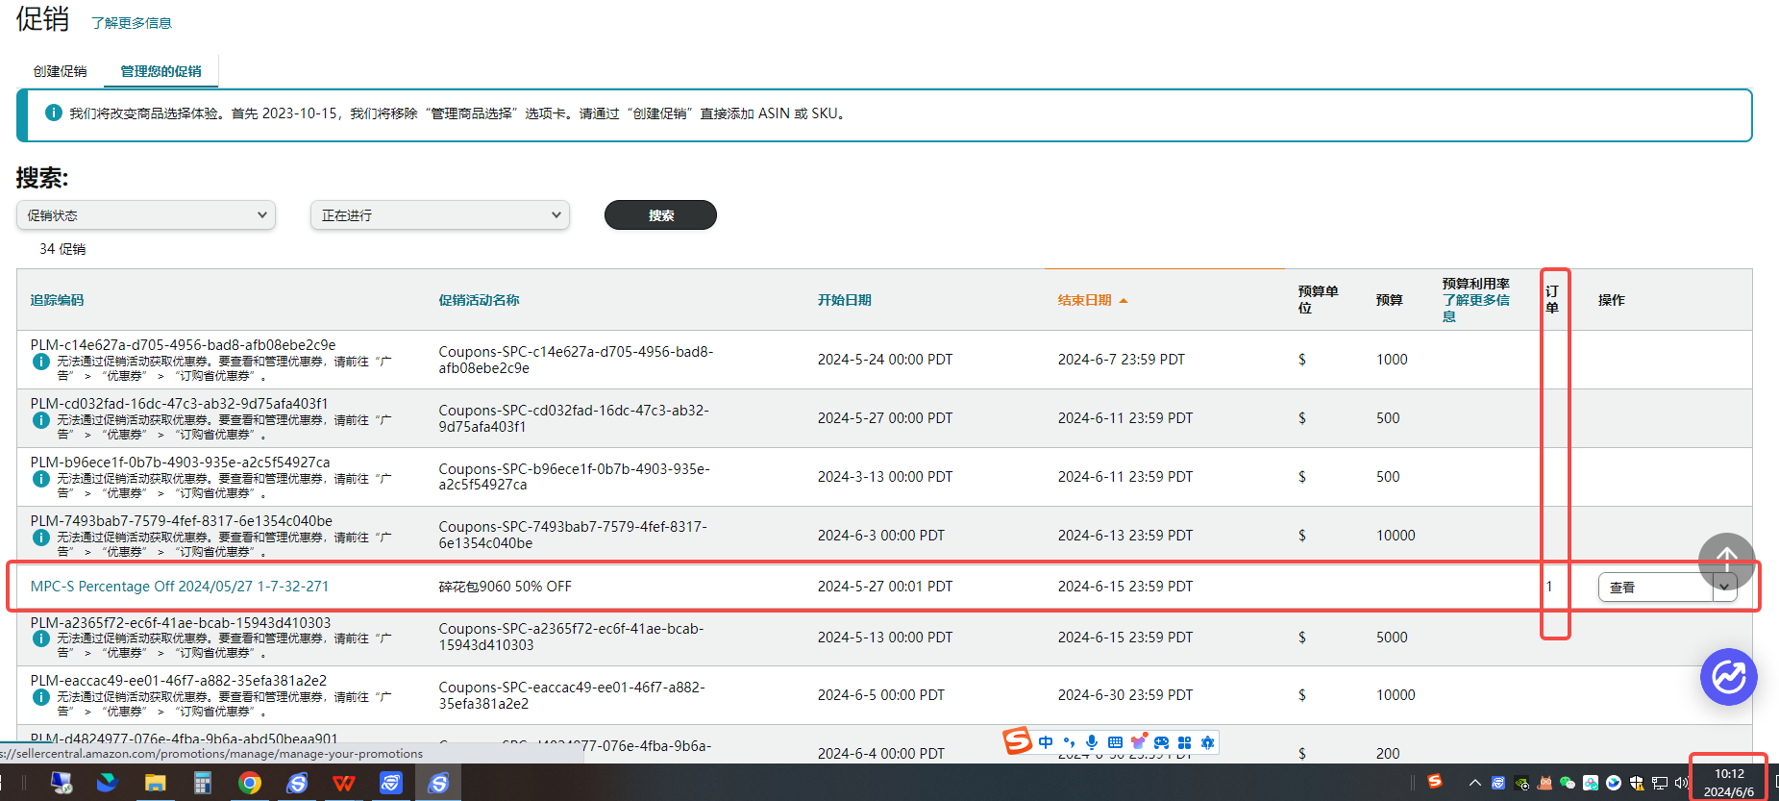
Task: Open WeChat from the system tray
Action: [1568, 783]
